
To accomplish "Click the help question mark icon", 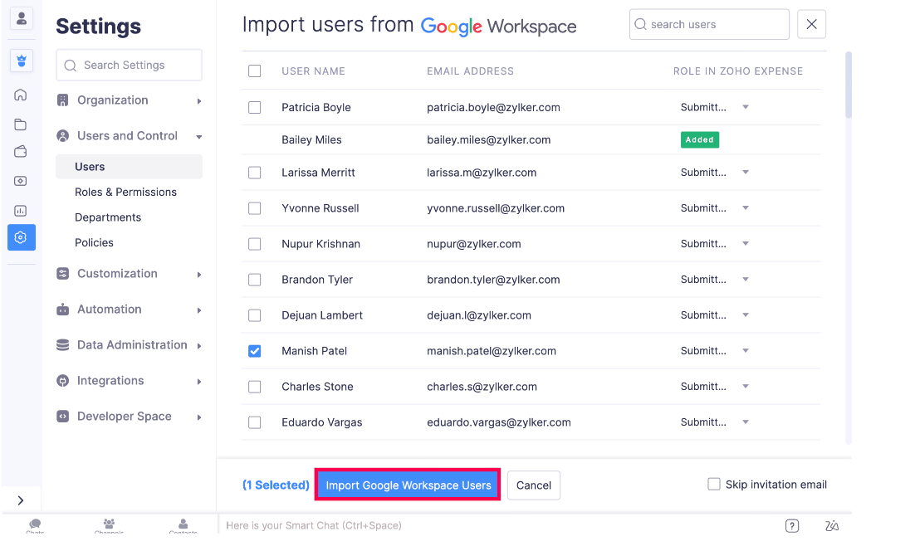I will [791, 525].
